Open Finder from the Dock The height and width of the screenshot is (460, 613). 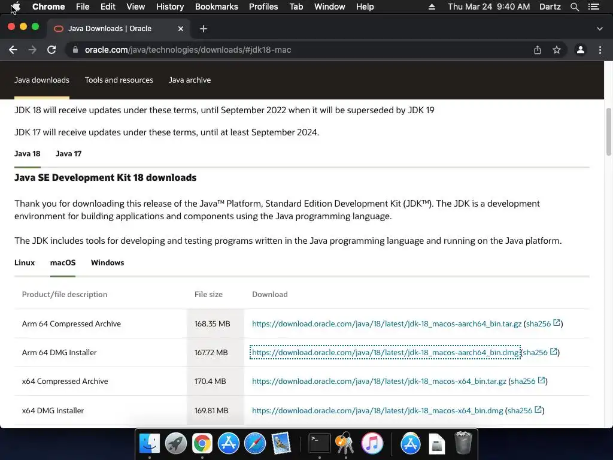pos(150,443)
